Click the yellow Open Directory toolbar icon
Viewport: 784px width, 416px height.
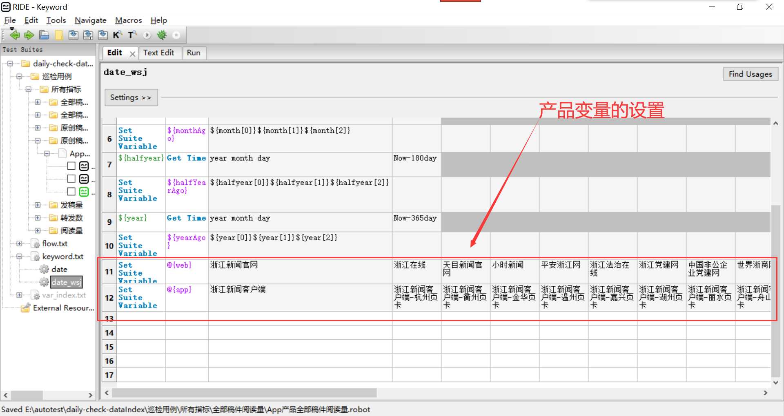tap(59, 35)
